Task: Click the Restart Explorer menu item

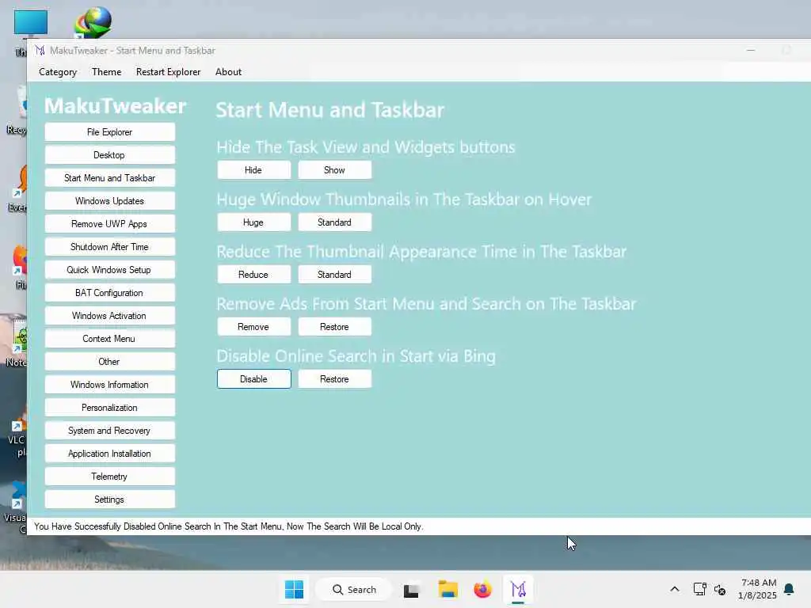Action: [168, 72]
